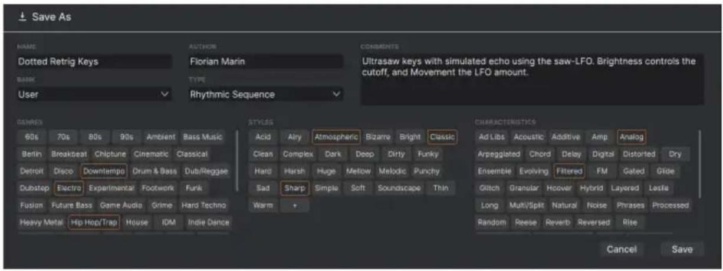
Task: Select the Ad Libs characteristic tag
Action: 491,137
